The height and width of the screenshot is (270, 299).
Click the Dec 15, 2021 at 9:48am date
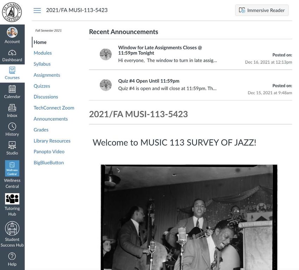click(270, 93)
